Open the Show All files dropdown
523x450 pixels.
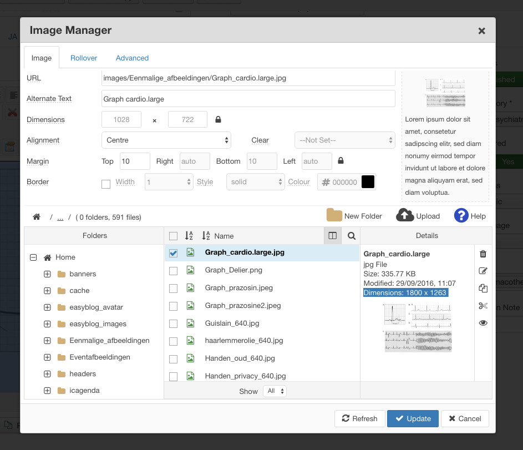tap(275, 391)
